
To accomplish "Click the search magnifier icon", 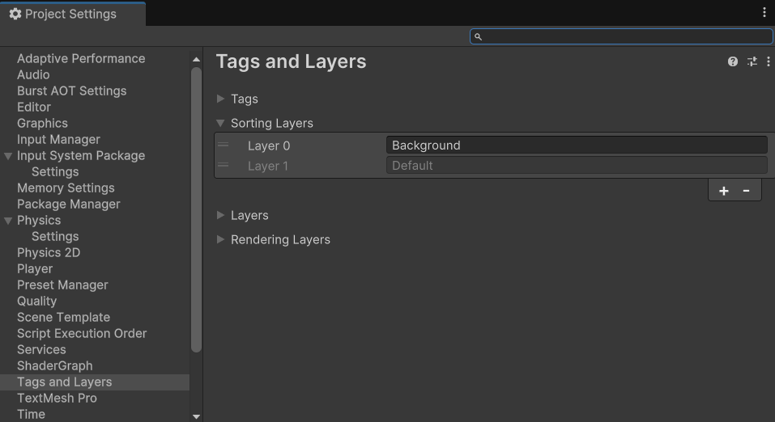I will tap(478, 36).
